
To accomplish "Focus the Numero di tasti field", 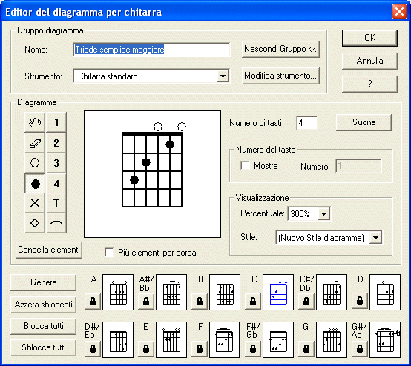I will tap(307, 123).
